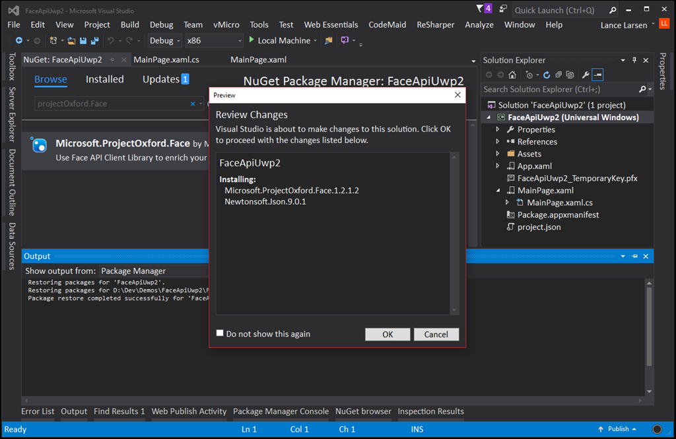The height and width of the screenshot is (439, 676).
Task: Click the Undo arrow icon
Action: pyautogui.click(x=111, y=40)
